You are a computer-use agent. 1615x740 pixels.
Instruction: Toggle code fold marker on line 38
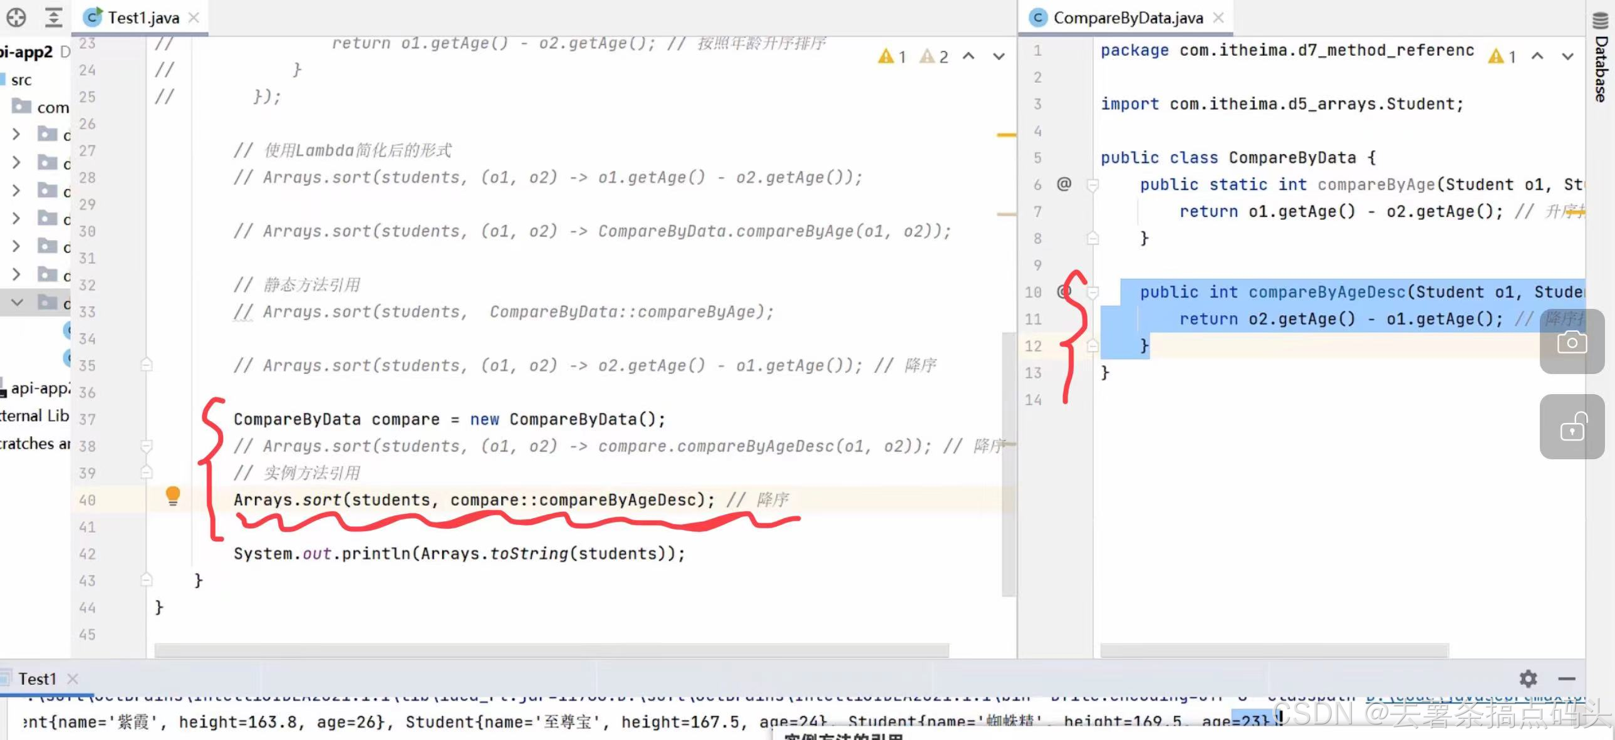146,446
